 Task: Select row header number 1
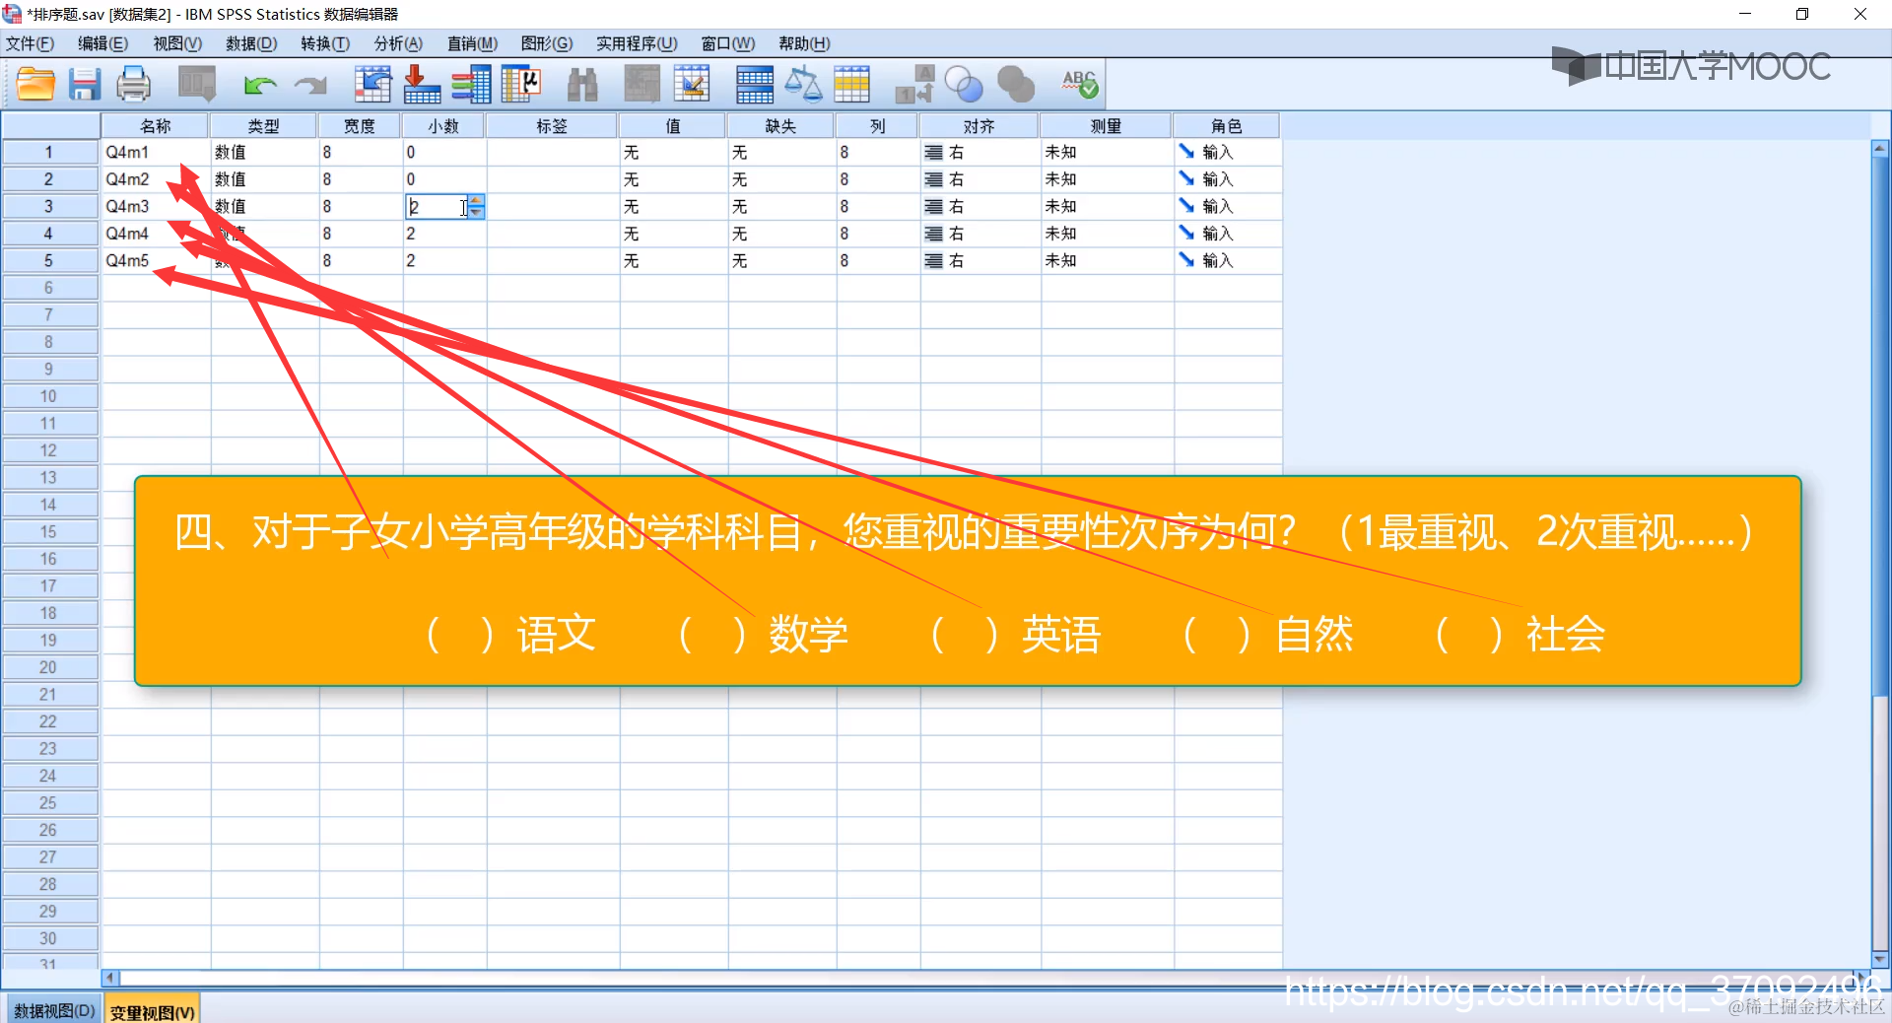(49, 153)
